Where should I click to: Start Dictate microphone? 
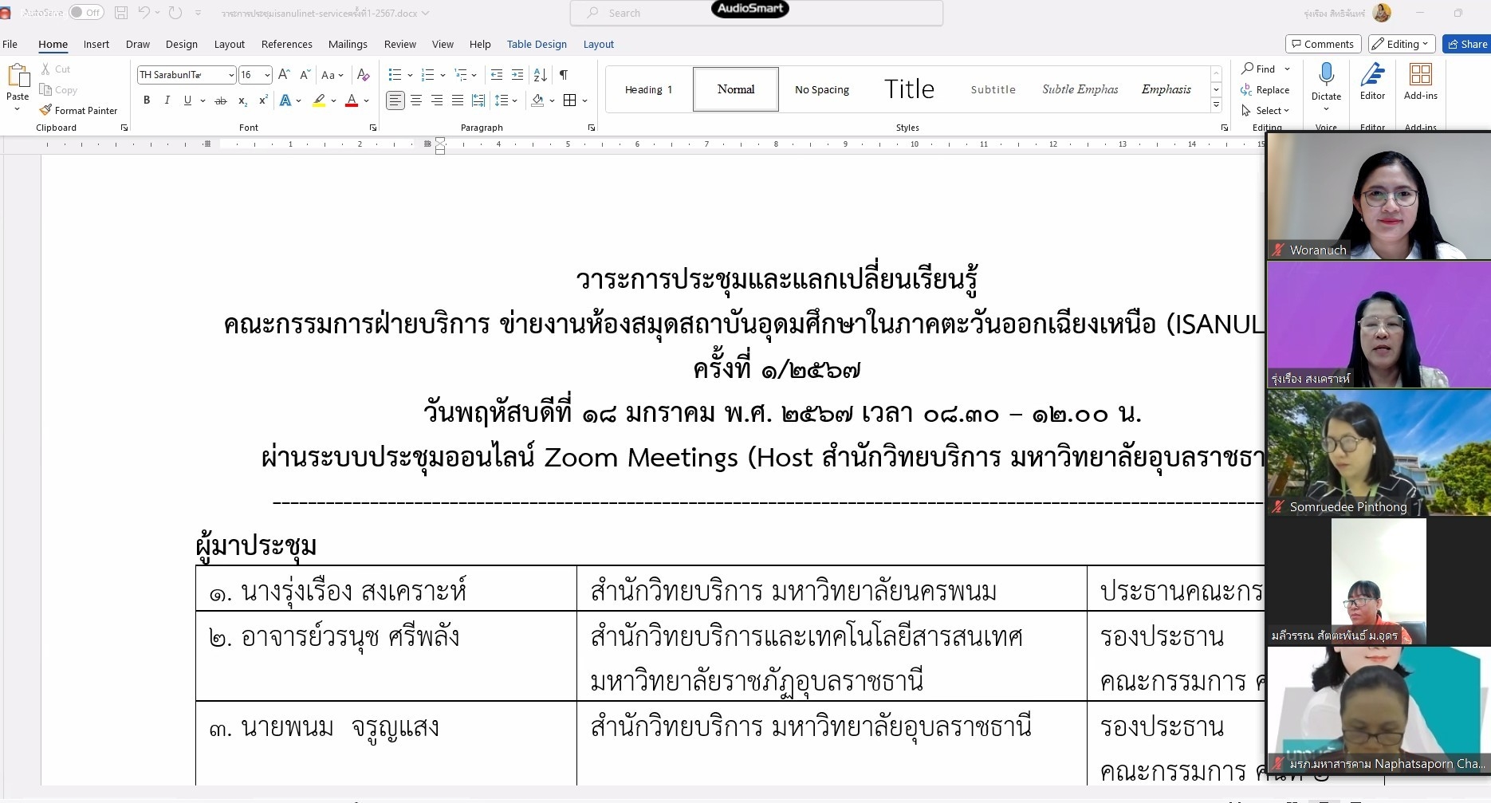pyautogui.click(x=1326, y=82)
